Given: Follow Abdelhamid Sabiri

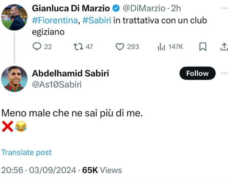Looking at the screenshot, I should click(x=197, y=73).
